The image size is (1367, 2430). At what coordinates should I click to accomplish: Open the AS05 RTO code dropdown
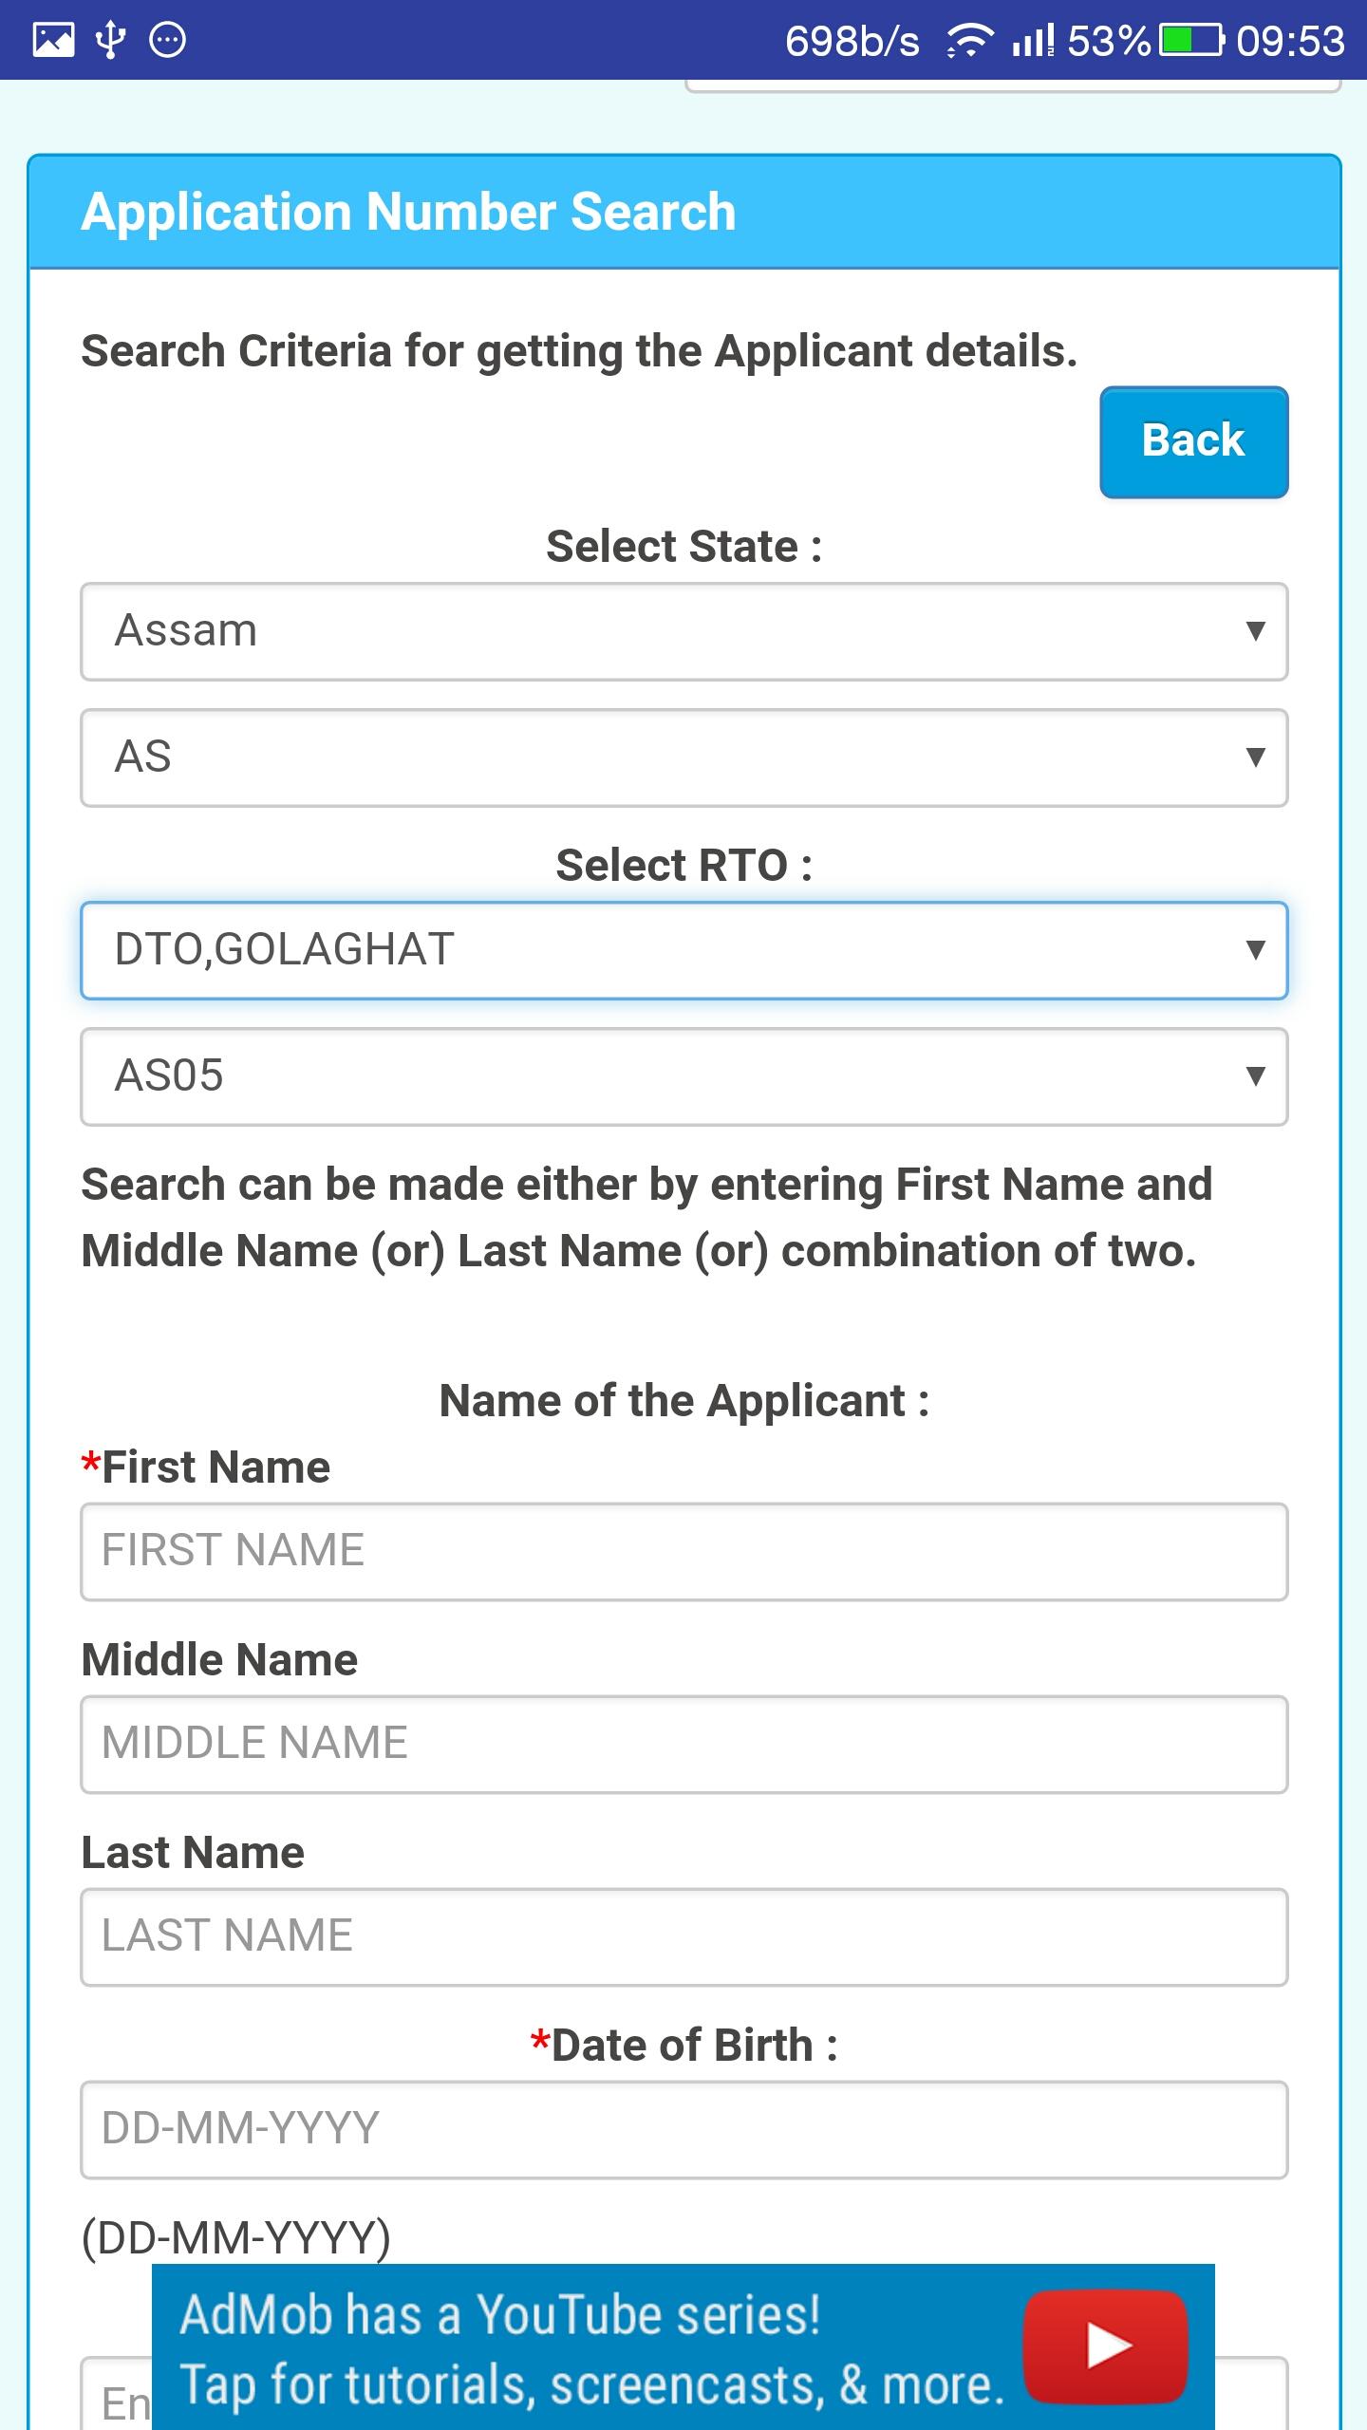(683, 1076)
